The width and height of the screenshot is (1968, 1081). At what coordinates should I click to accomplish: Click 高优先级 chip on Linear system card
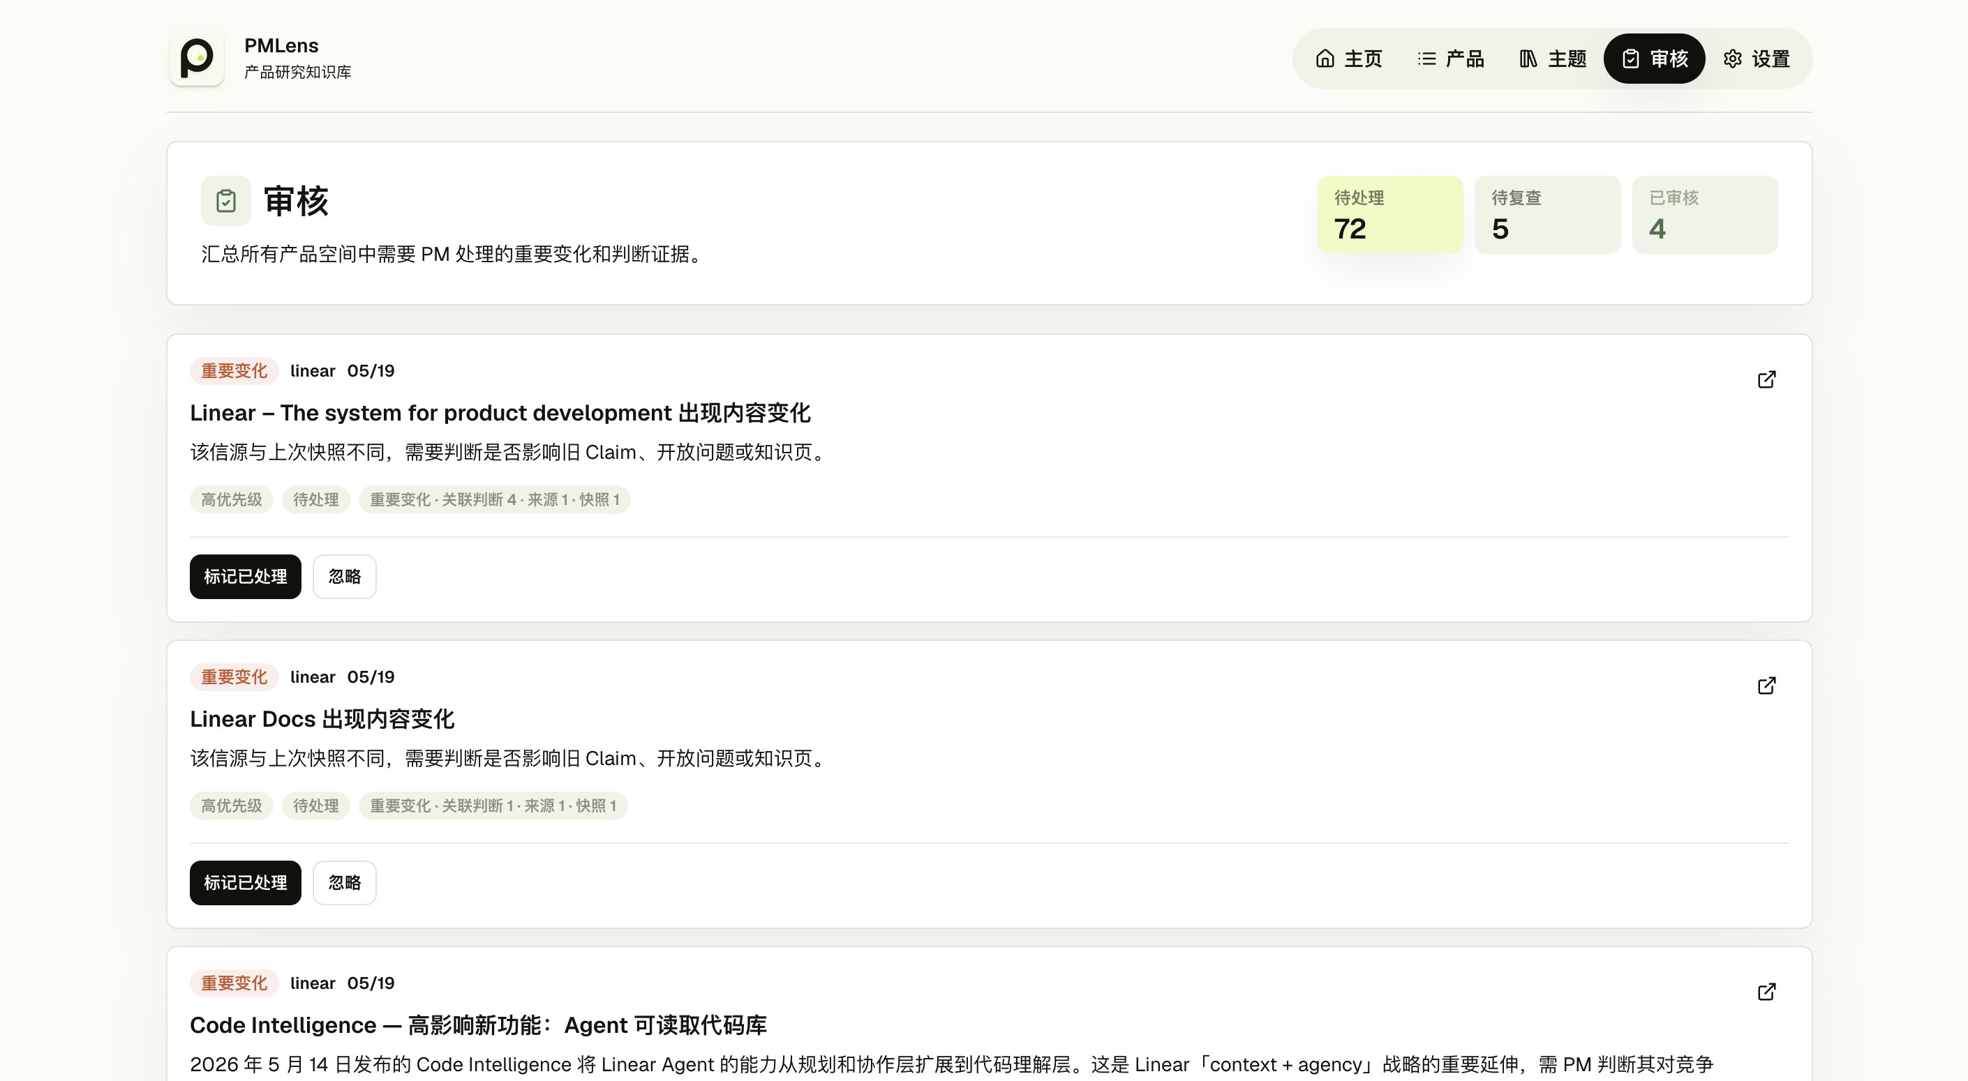point(232,500)
